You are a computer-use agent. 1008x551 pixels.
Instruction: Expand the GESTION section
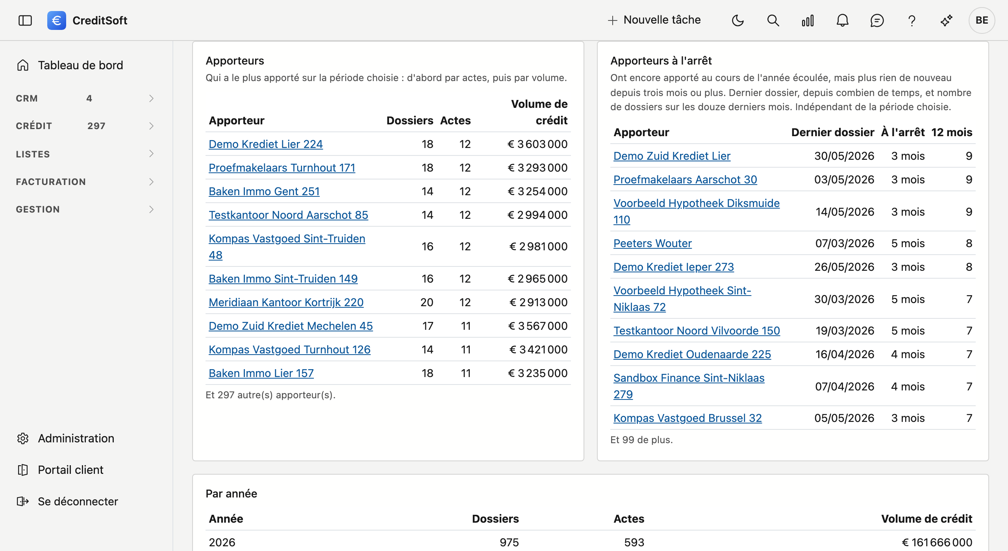85,209
